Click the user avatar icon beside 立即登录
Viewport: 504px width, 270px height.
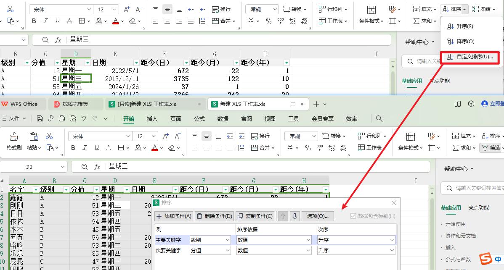coord(484,104)
